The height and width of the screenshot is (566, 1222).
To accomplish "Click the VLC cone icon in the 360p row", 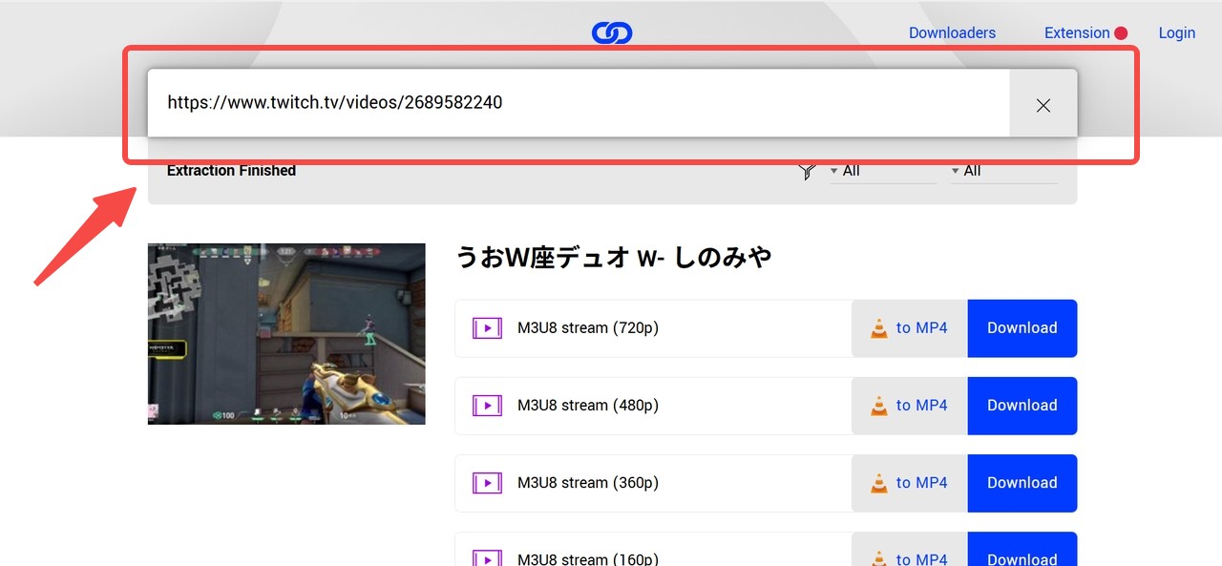I will pos(878,482).
